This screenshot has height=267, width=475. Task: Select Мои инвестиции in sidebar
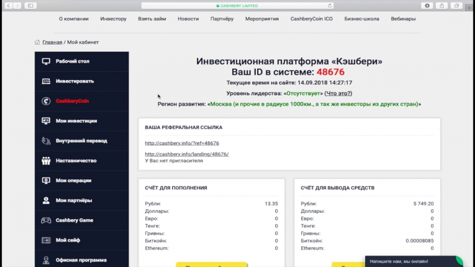click(77, 121)
